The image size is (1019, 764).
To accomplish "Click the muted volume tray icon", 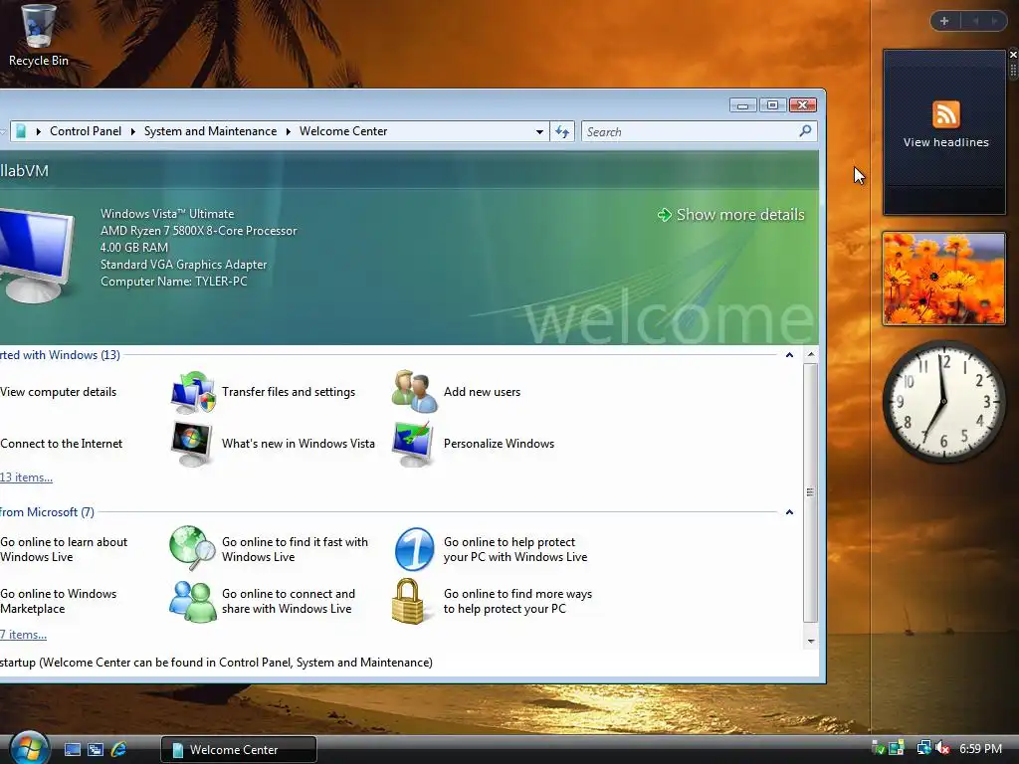I will click(942, 749).
